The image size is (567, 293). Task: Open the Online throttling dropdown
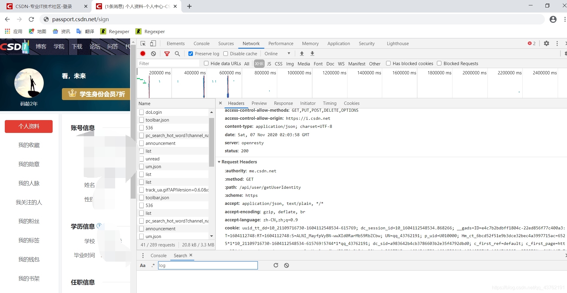tap(277, 53)
